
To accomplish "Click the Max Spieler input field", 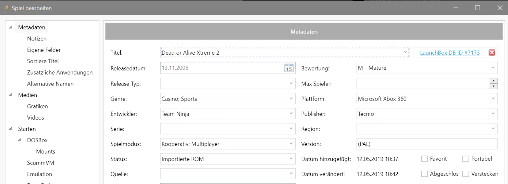I will click(x=423, y=83).
